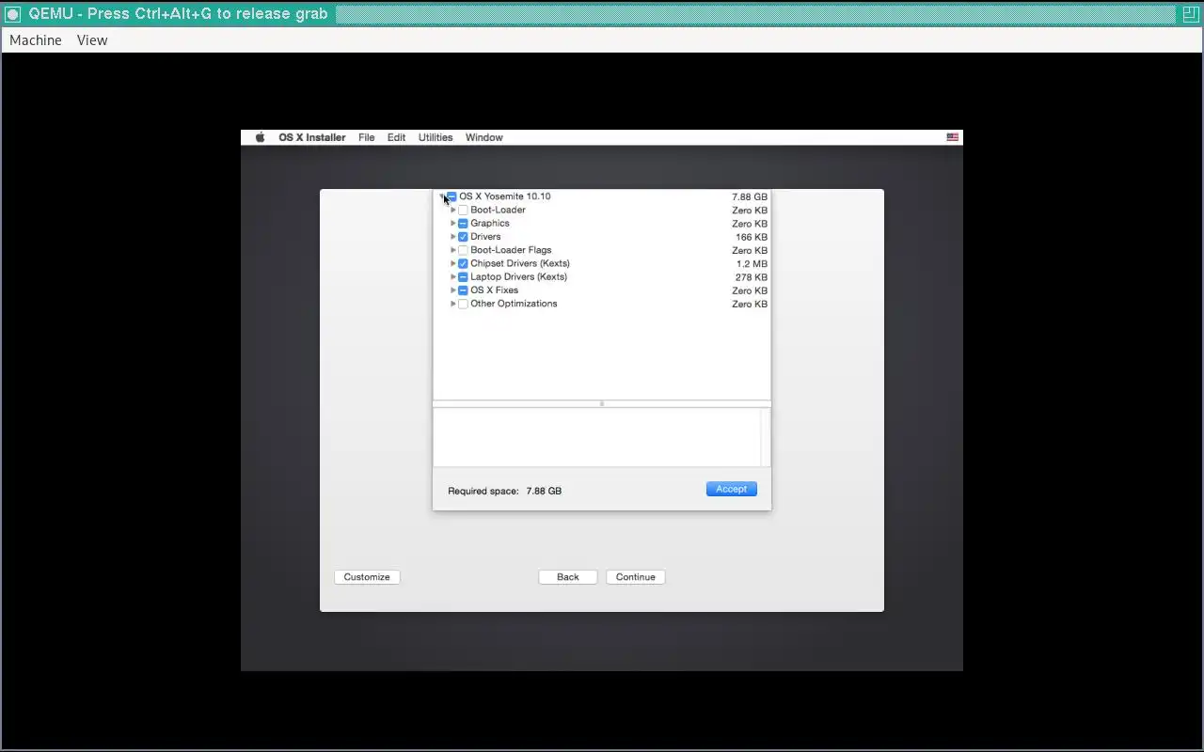This screenshot has height=752, width=1204.
Task: Open the Window menu
Action: (x=484, y=137)
